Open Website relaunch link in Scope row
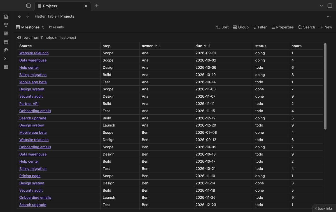The width and height of the screenshot is (336, 212). (x=34, y=53)
